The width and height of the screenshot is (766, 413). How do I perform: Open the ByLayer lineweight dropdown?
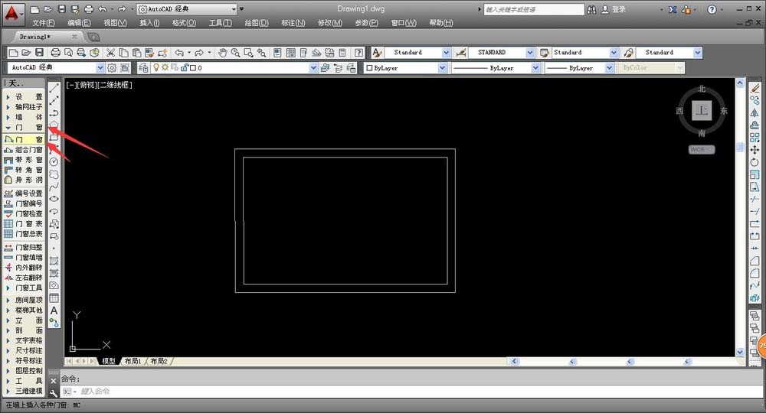pyautogui.click(x=609, y=68)
